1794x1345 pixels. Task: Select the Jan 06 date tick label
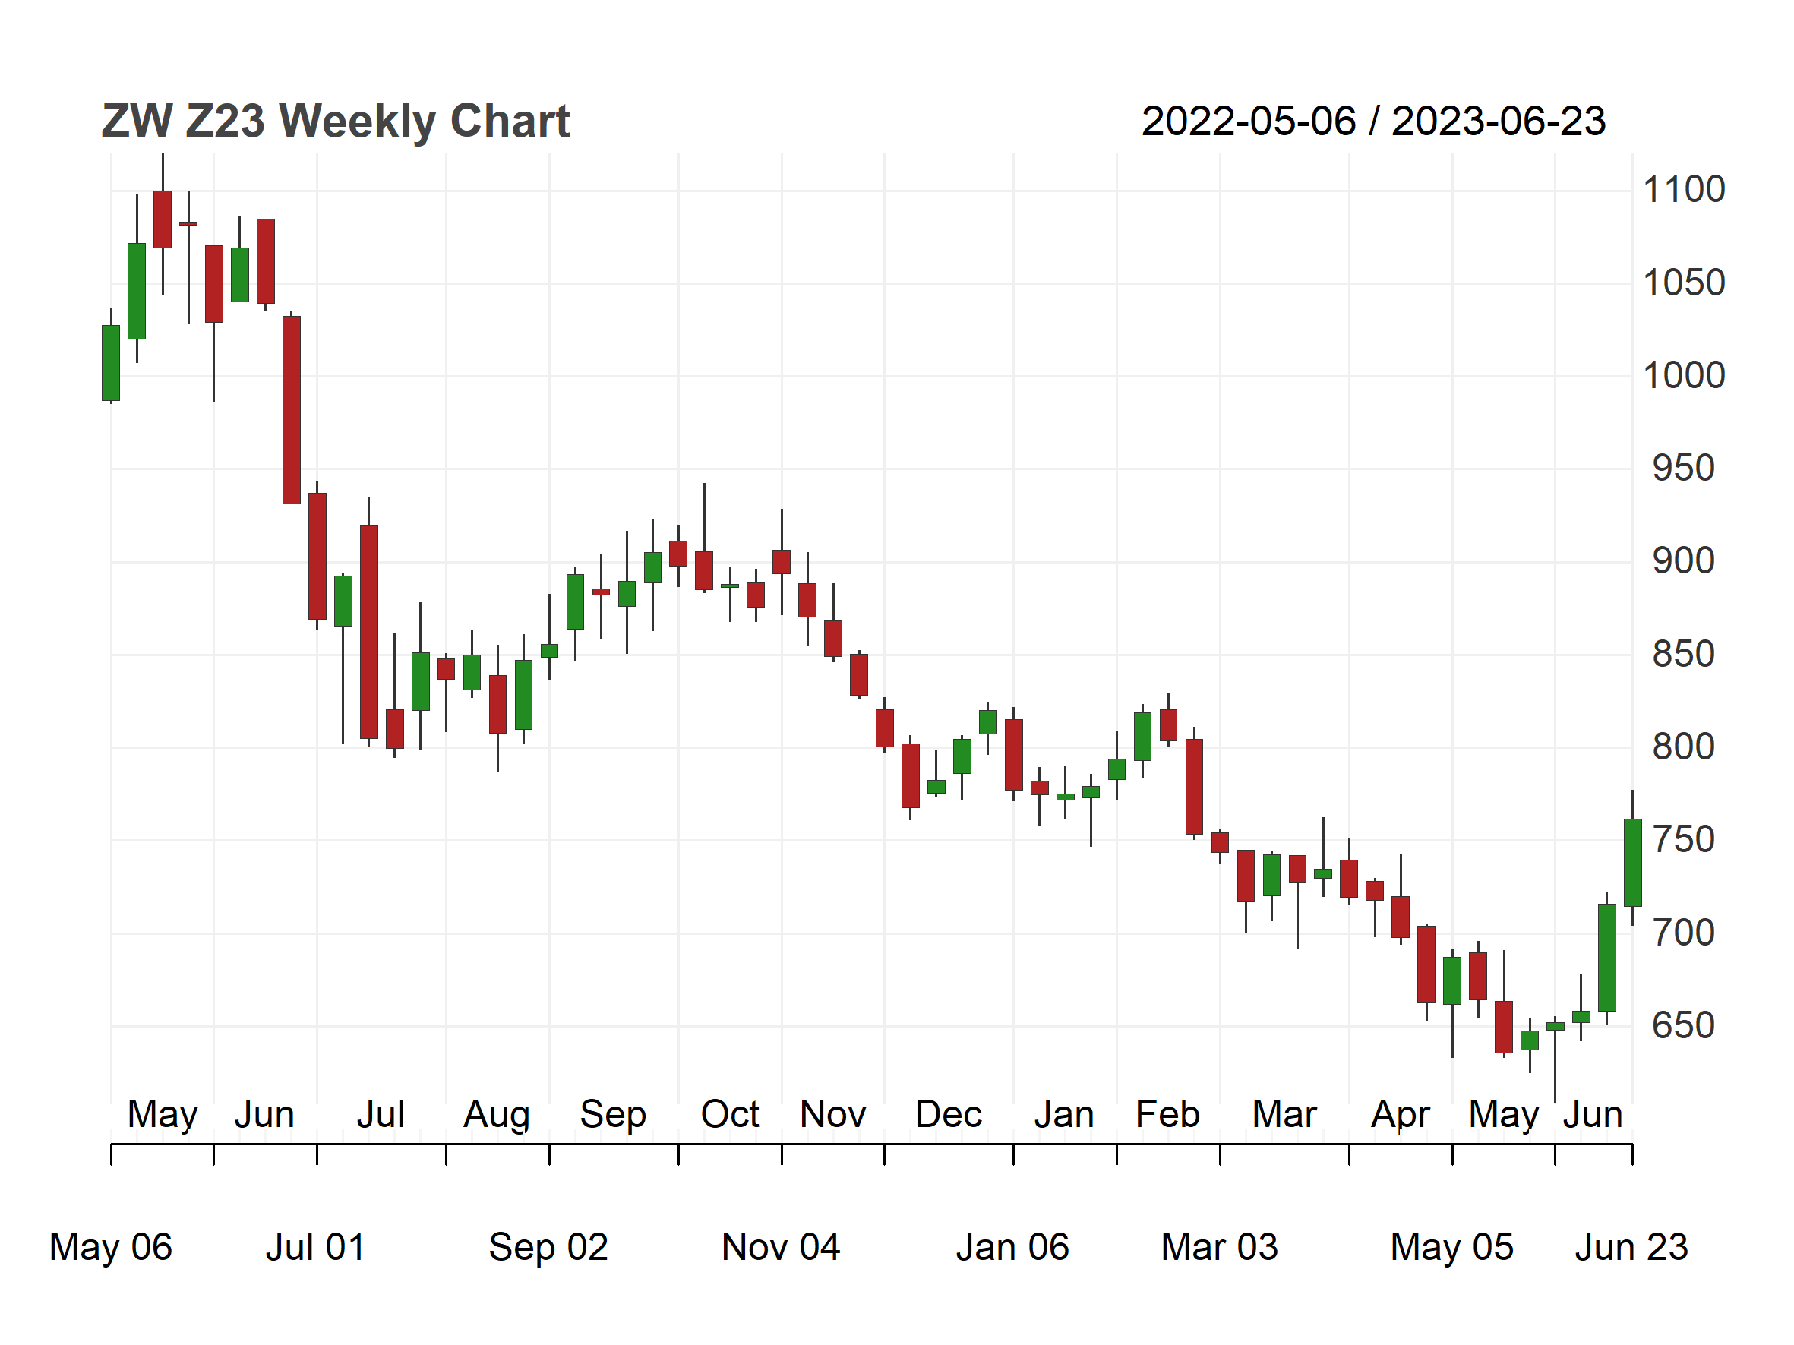pos(1012,1247)
